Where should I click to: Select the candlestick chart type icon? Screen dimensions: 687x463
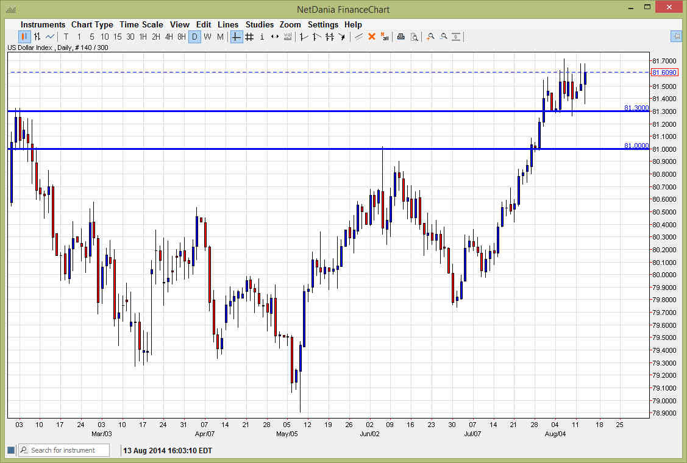tap(23, 37)
